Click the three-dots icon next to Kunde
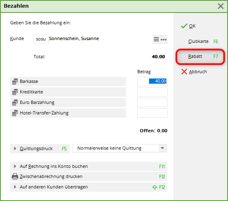228x201 pixels. (164, 40)
